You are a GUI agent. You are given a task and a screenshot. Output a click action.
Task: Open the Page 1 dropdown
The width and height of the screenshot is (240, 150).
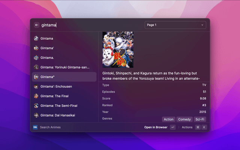coord(175,25)
